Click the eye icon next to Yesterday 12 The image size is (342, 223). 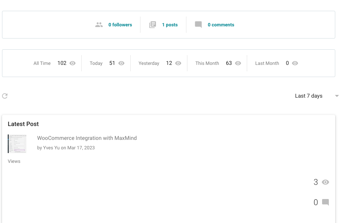click(x=178, y=63)
